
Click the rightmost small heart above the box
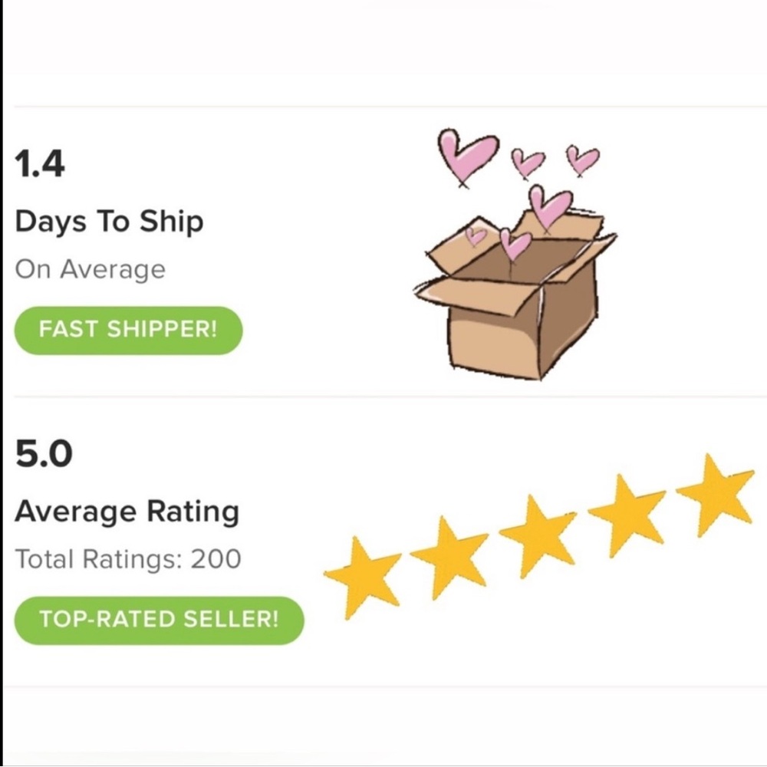[582, 159]
